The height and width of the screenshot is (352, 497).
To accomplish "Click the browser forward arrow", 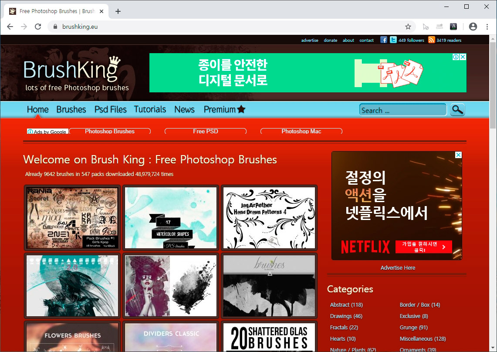I will click(24, 27).
